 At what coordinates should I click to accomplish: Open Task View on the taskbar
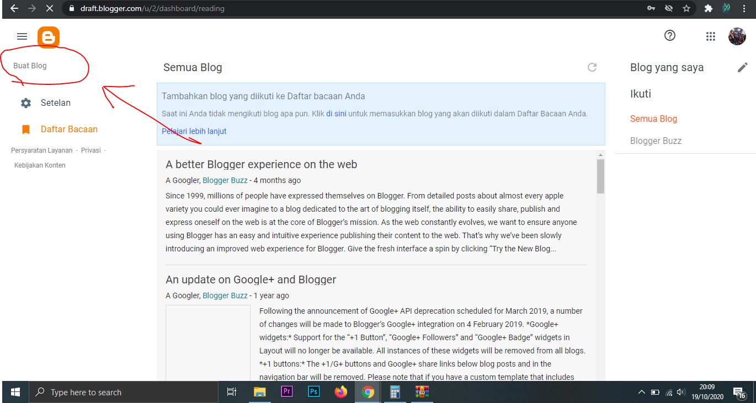click(x=232, y=392)
